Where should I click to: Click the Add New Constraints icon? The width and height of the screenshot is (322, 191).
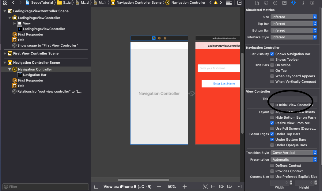222,186
